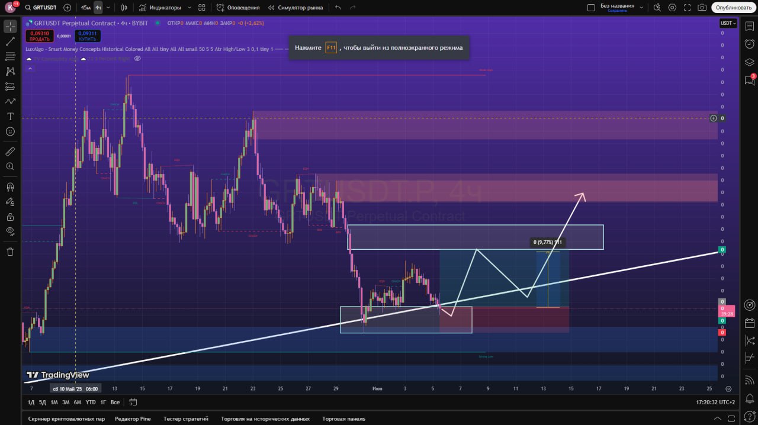Select the trend line drawing tool

tap(10, 41)
